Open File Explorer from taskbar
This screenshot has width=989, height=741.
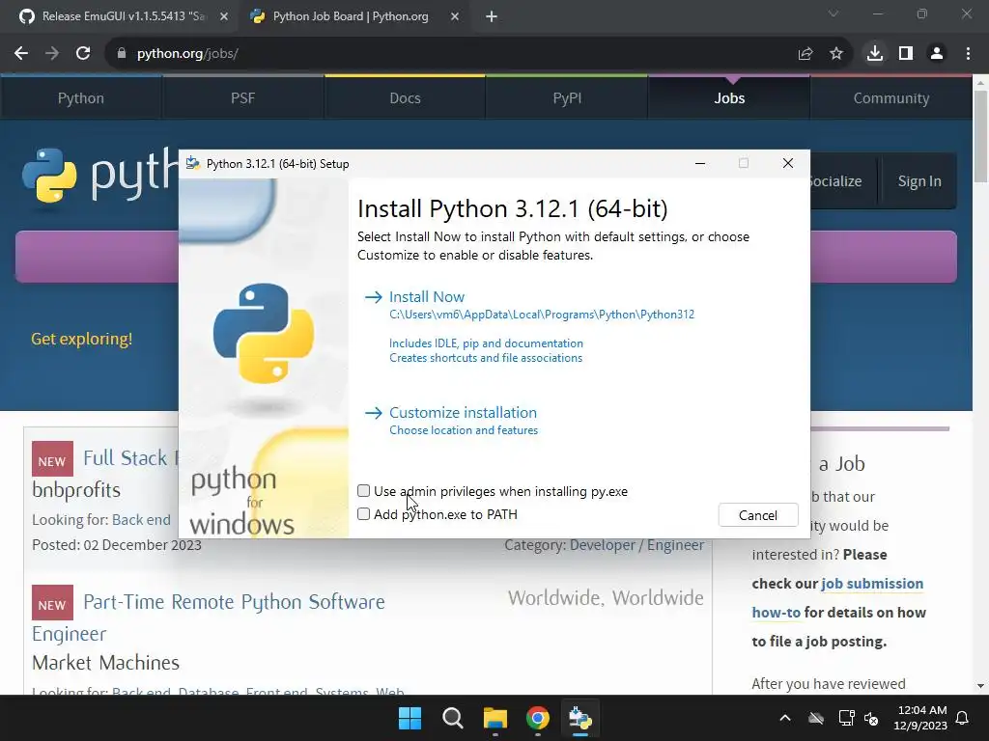click(495, 718)
